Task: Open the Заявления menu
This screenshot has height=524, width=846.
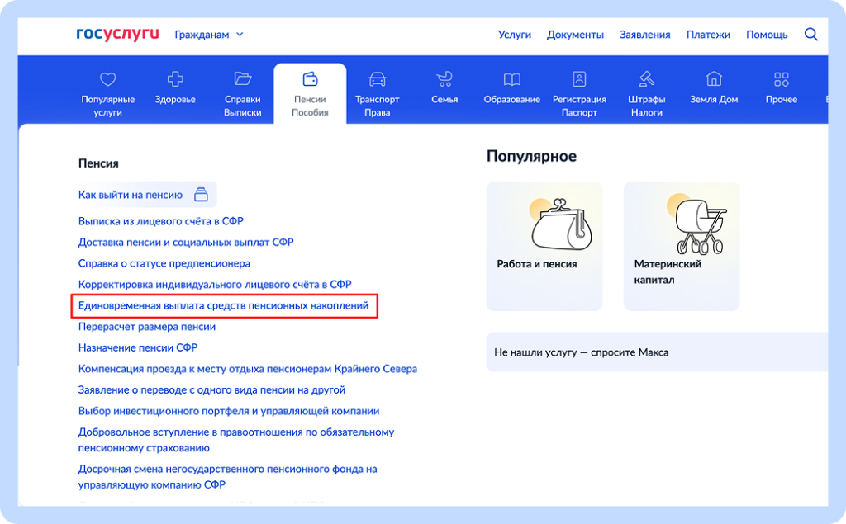Action: coord(644,35)
